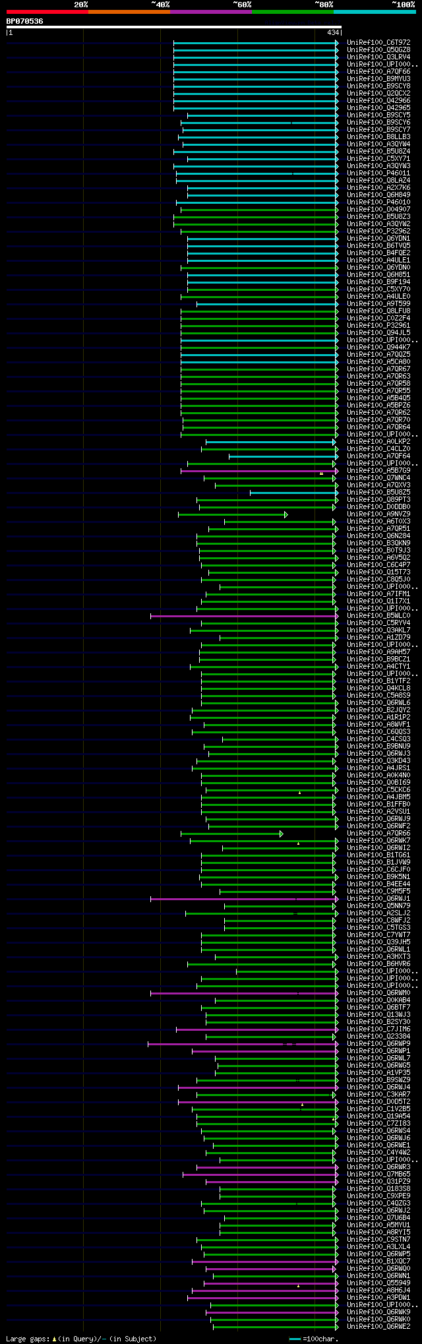Select label UniRef100_Q42965

coord(378,108)
